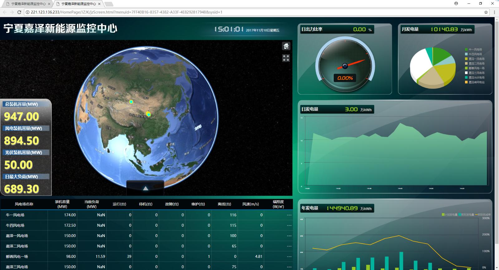Click the 故障(台) column header
The image size is (499, 270).
point(172,204)
